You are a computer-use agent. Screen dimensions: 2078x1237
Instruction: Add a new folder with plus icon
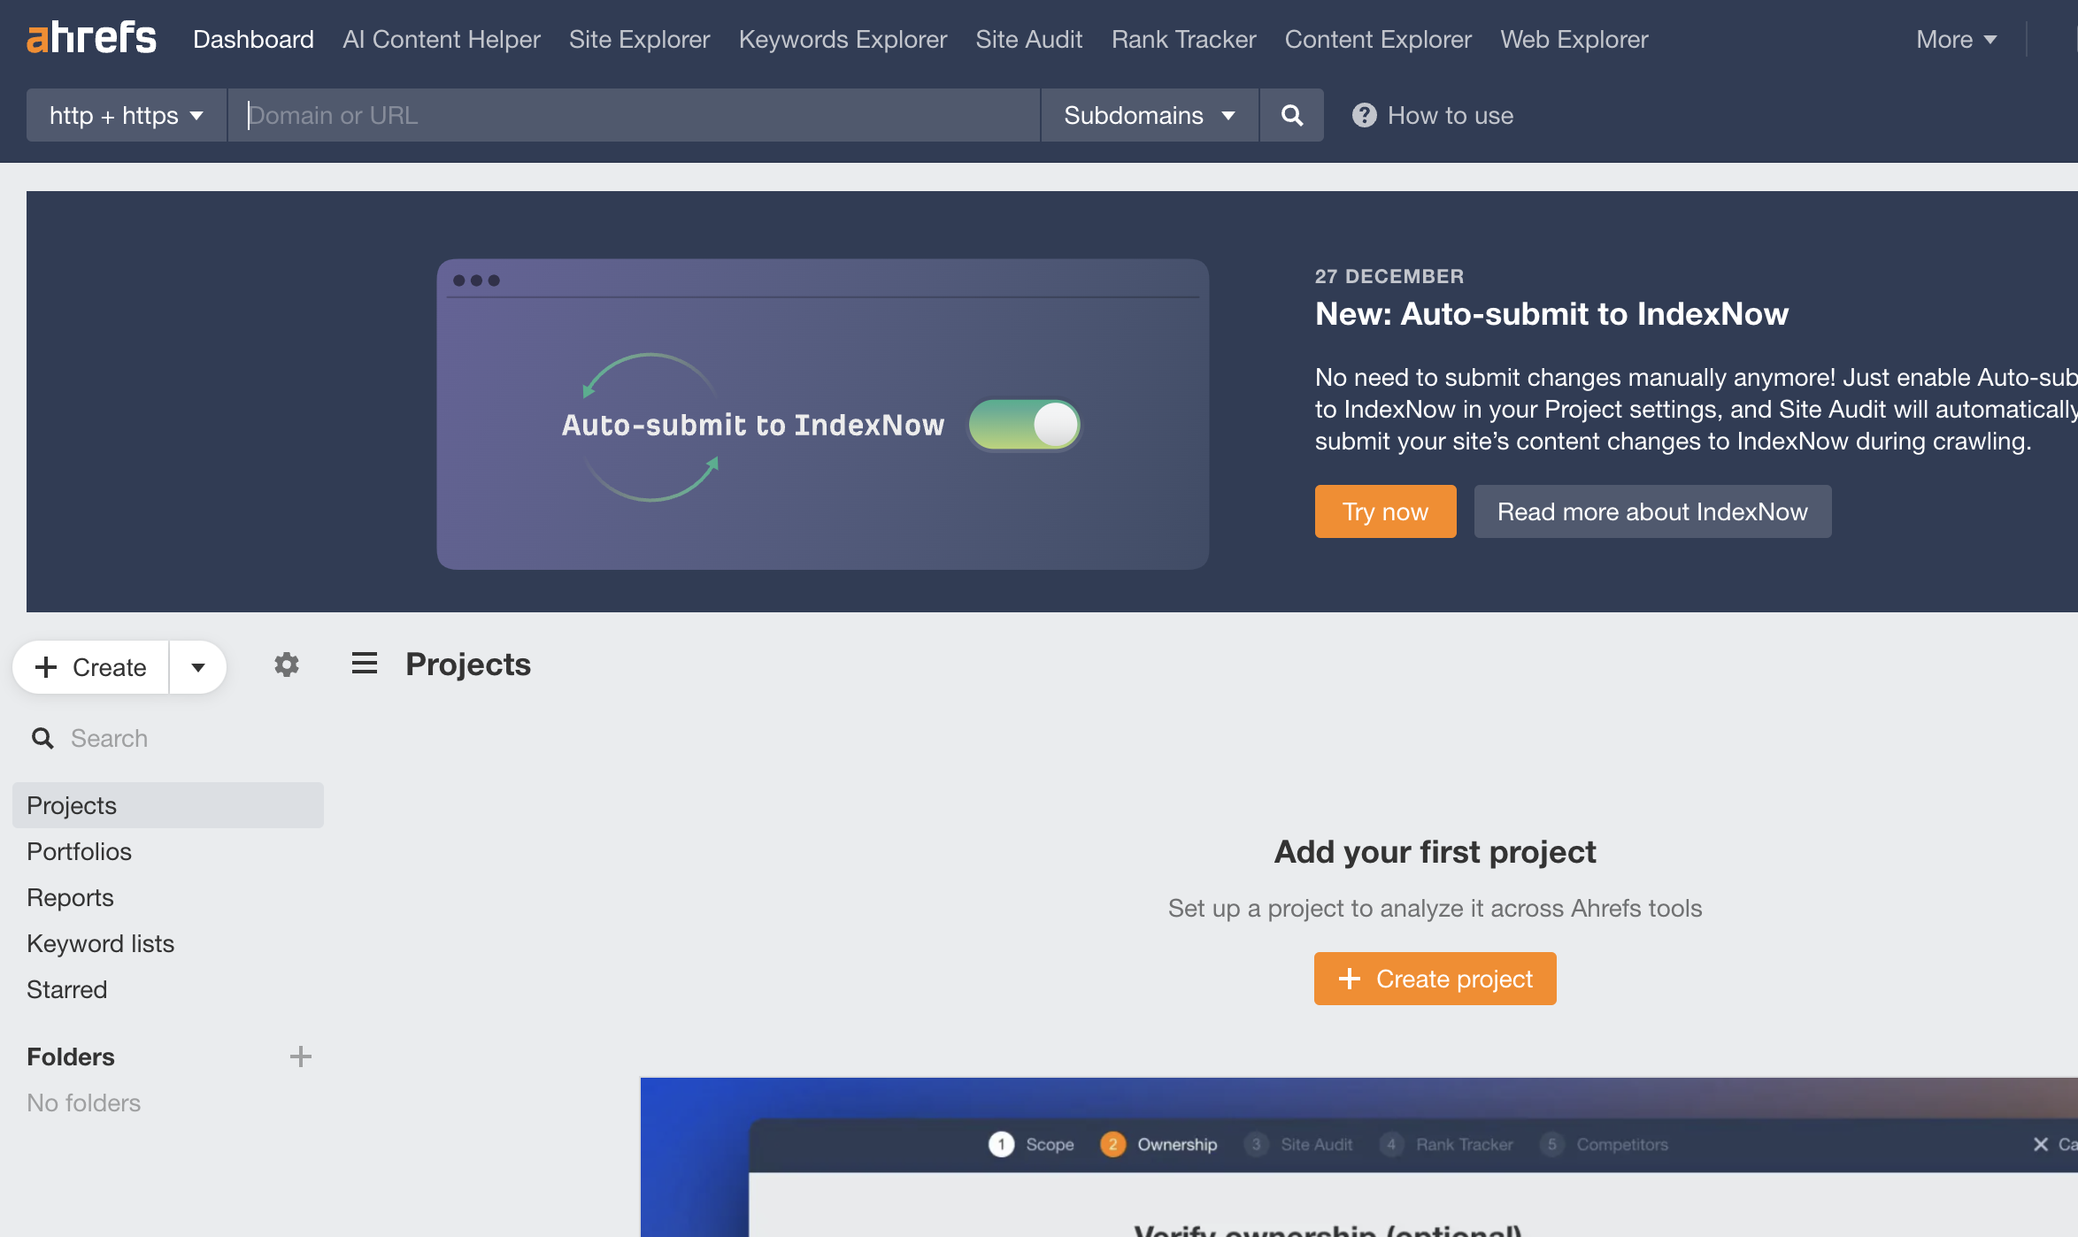[x=300, y=1056]
